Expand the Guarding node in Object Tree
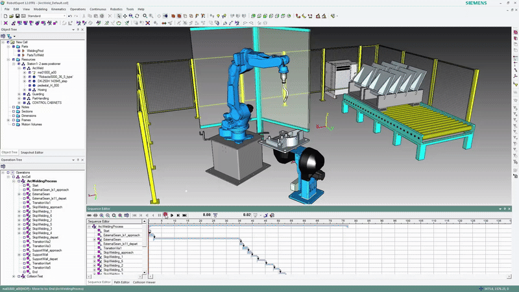The width and height of the screenshot is (519, 292). tap(19, 94)
